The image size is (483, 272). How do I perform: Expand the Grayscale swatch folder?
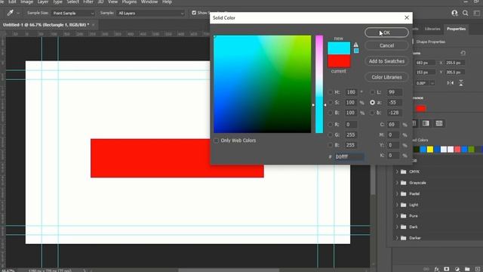pyautogui.click(x=397, y=183)
